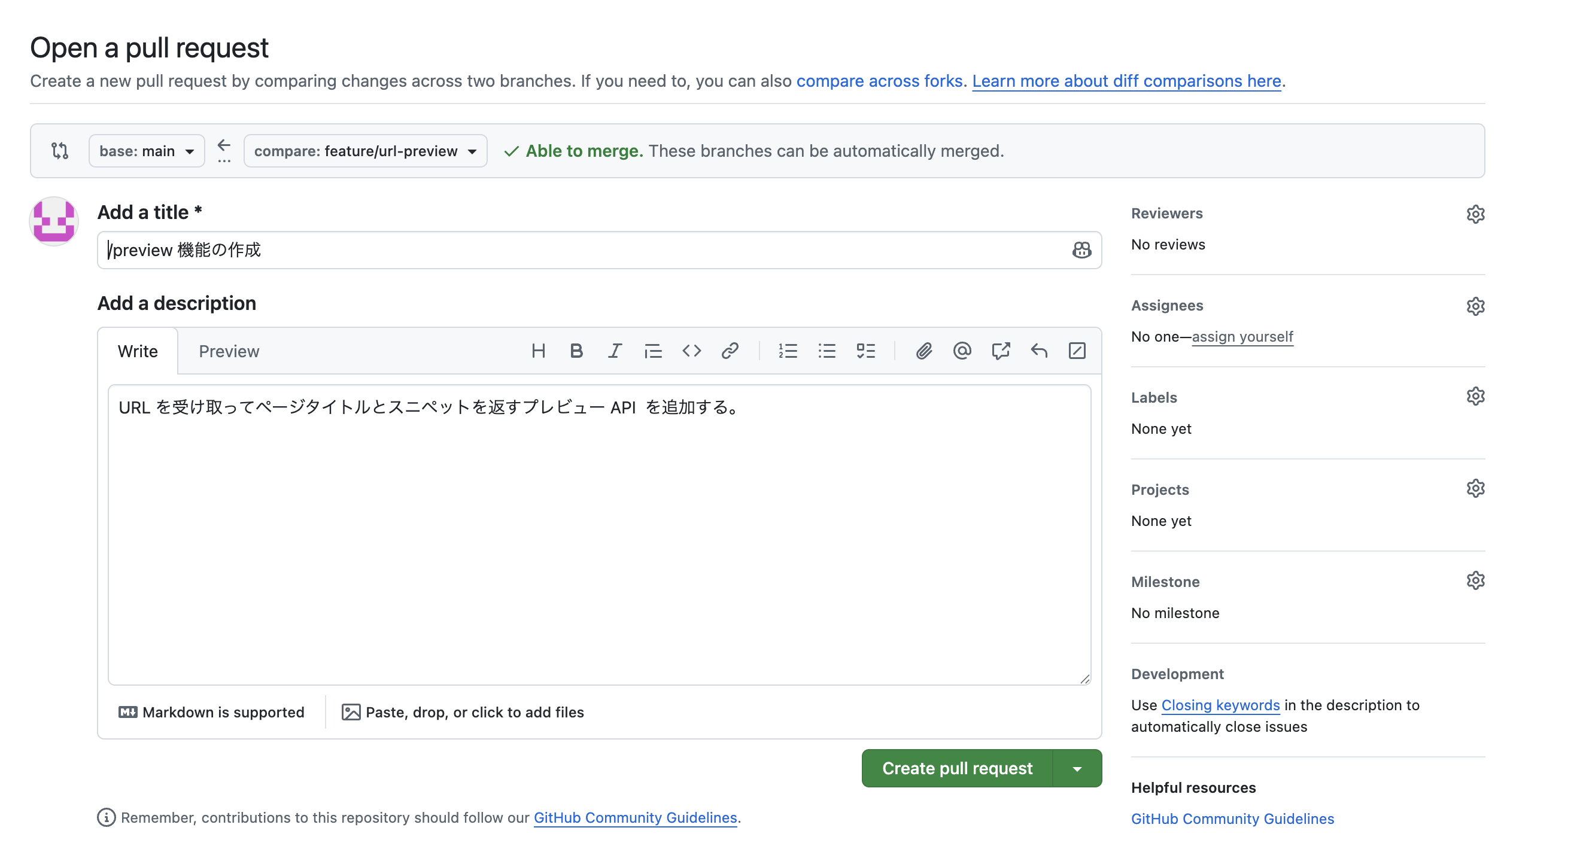Image resolution: width=1586 pixels, height=858 pixels.
Task: Insert a code snippet
Action: point(691,351)
